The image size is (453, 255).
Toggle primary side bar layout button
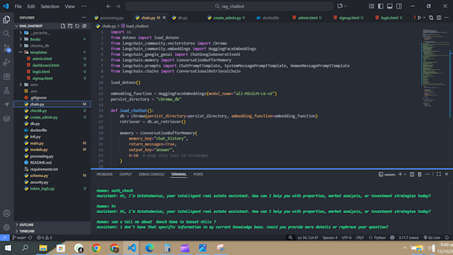pos(380,7)
